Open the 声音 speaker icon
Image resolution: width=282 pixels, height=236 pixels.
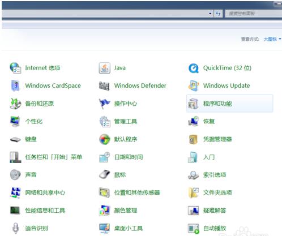tap(15, 175)
